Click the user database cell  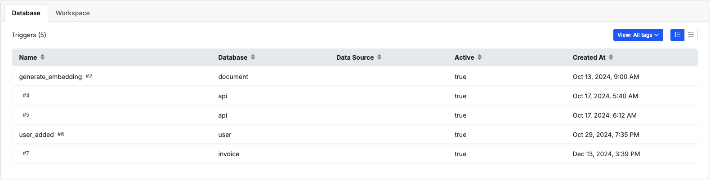tap(224, 135)
